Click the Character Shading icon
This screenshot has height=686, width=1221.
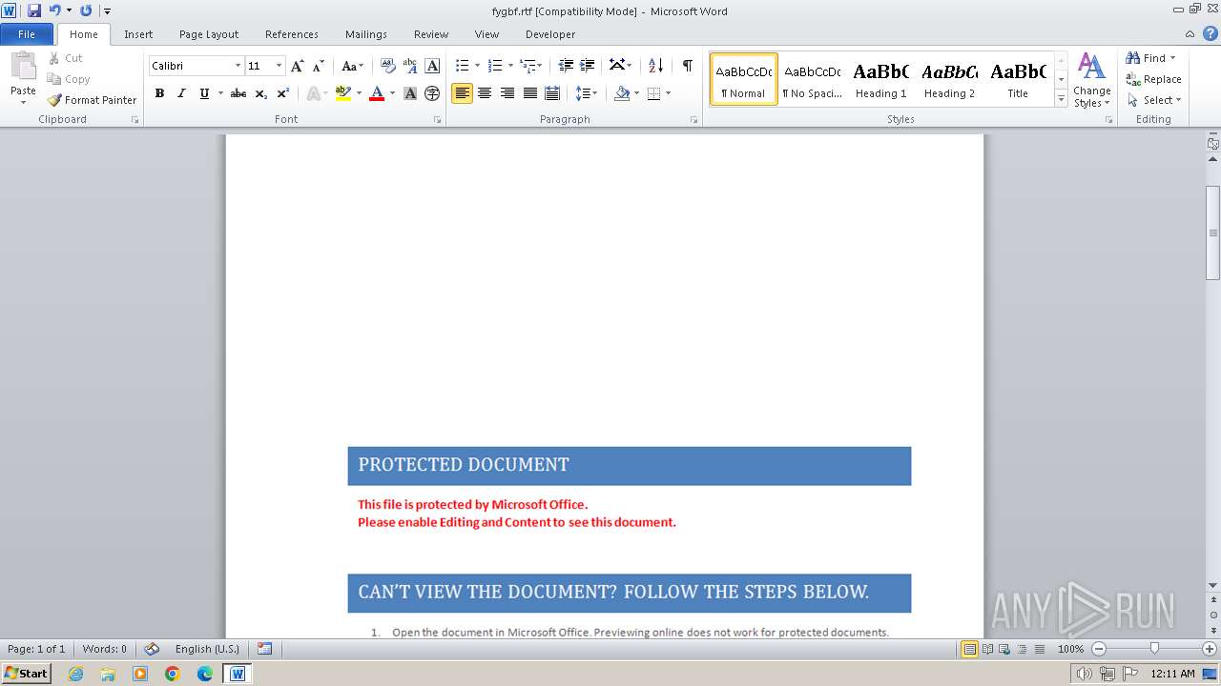coord(410,93)
